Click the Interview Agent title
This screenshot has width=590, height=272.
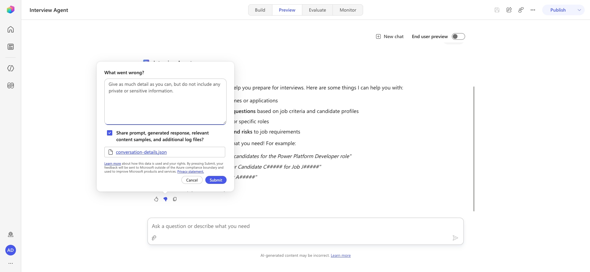coord(49,10)
